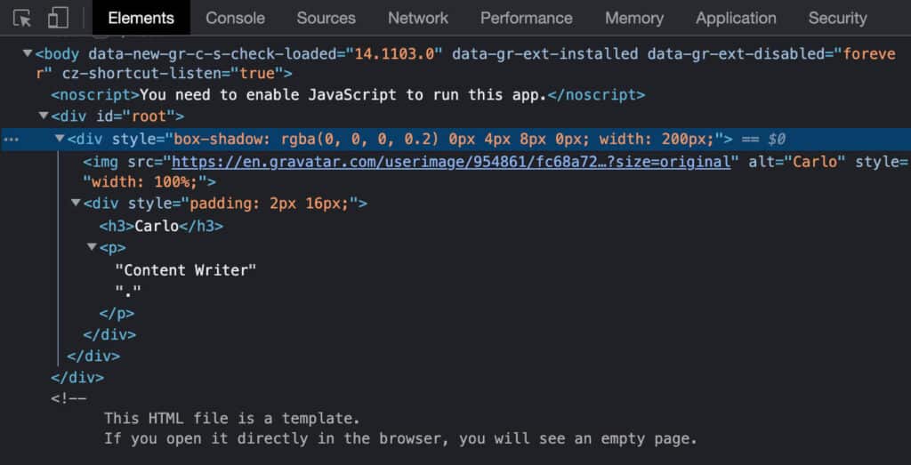Open the gravatar image src link
Viewport: 911px width, 465px height.
(455, 162)
